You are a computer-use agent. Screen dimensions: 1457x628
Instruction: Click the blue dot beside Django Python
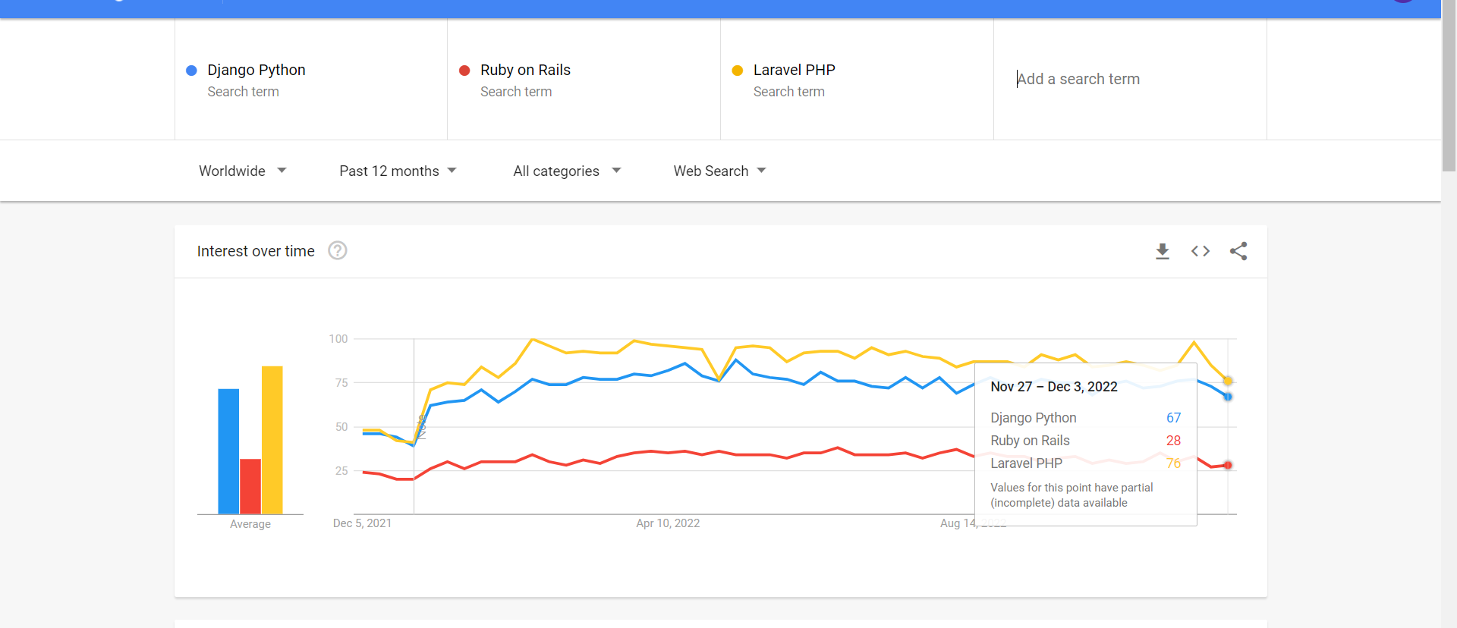click(192, 71)
